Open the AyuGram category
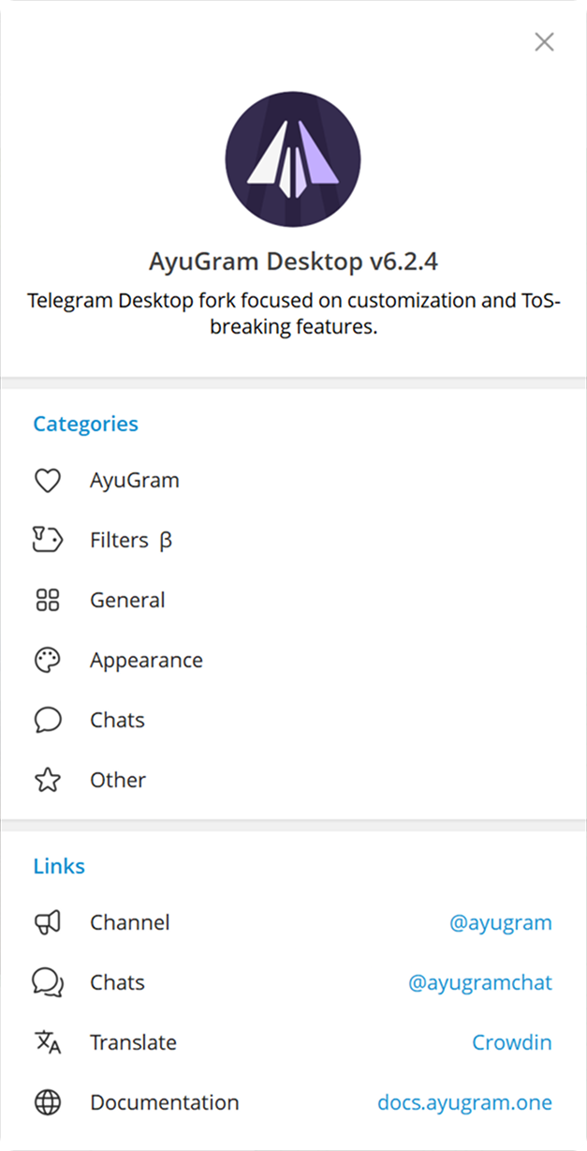Viewport: 587px width, 1151px height. tap(293, 480)
